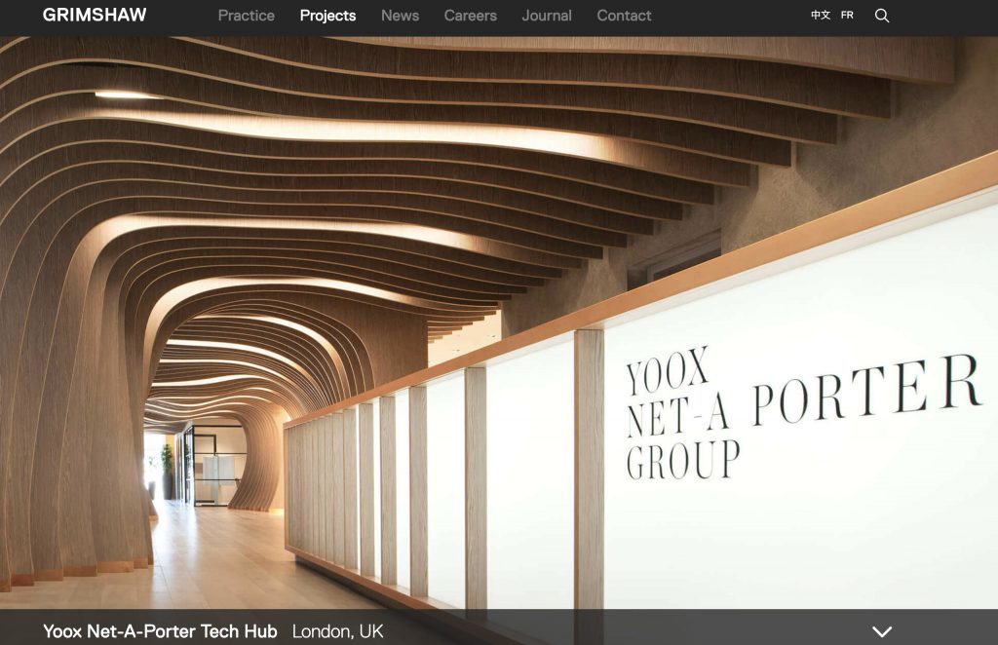Open the search magnifier icon

882,16
